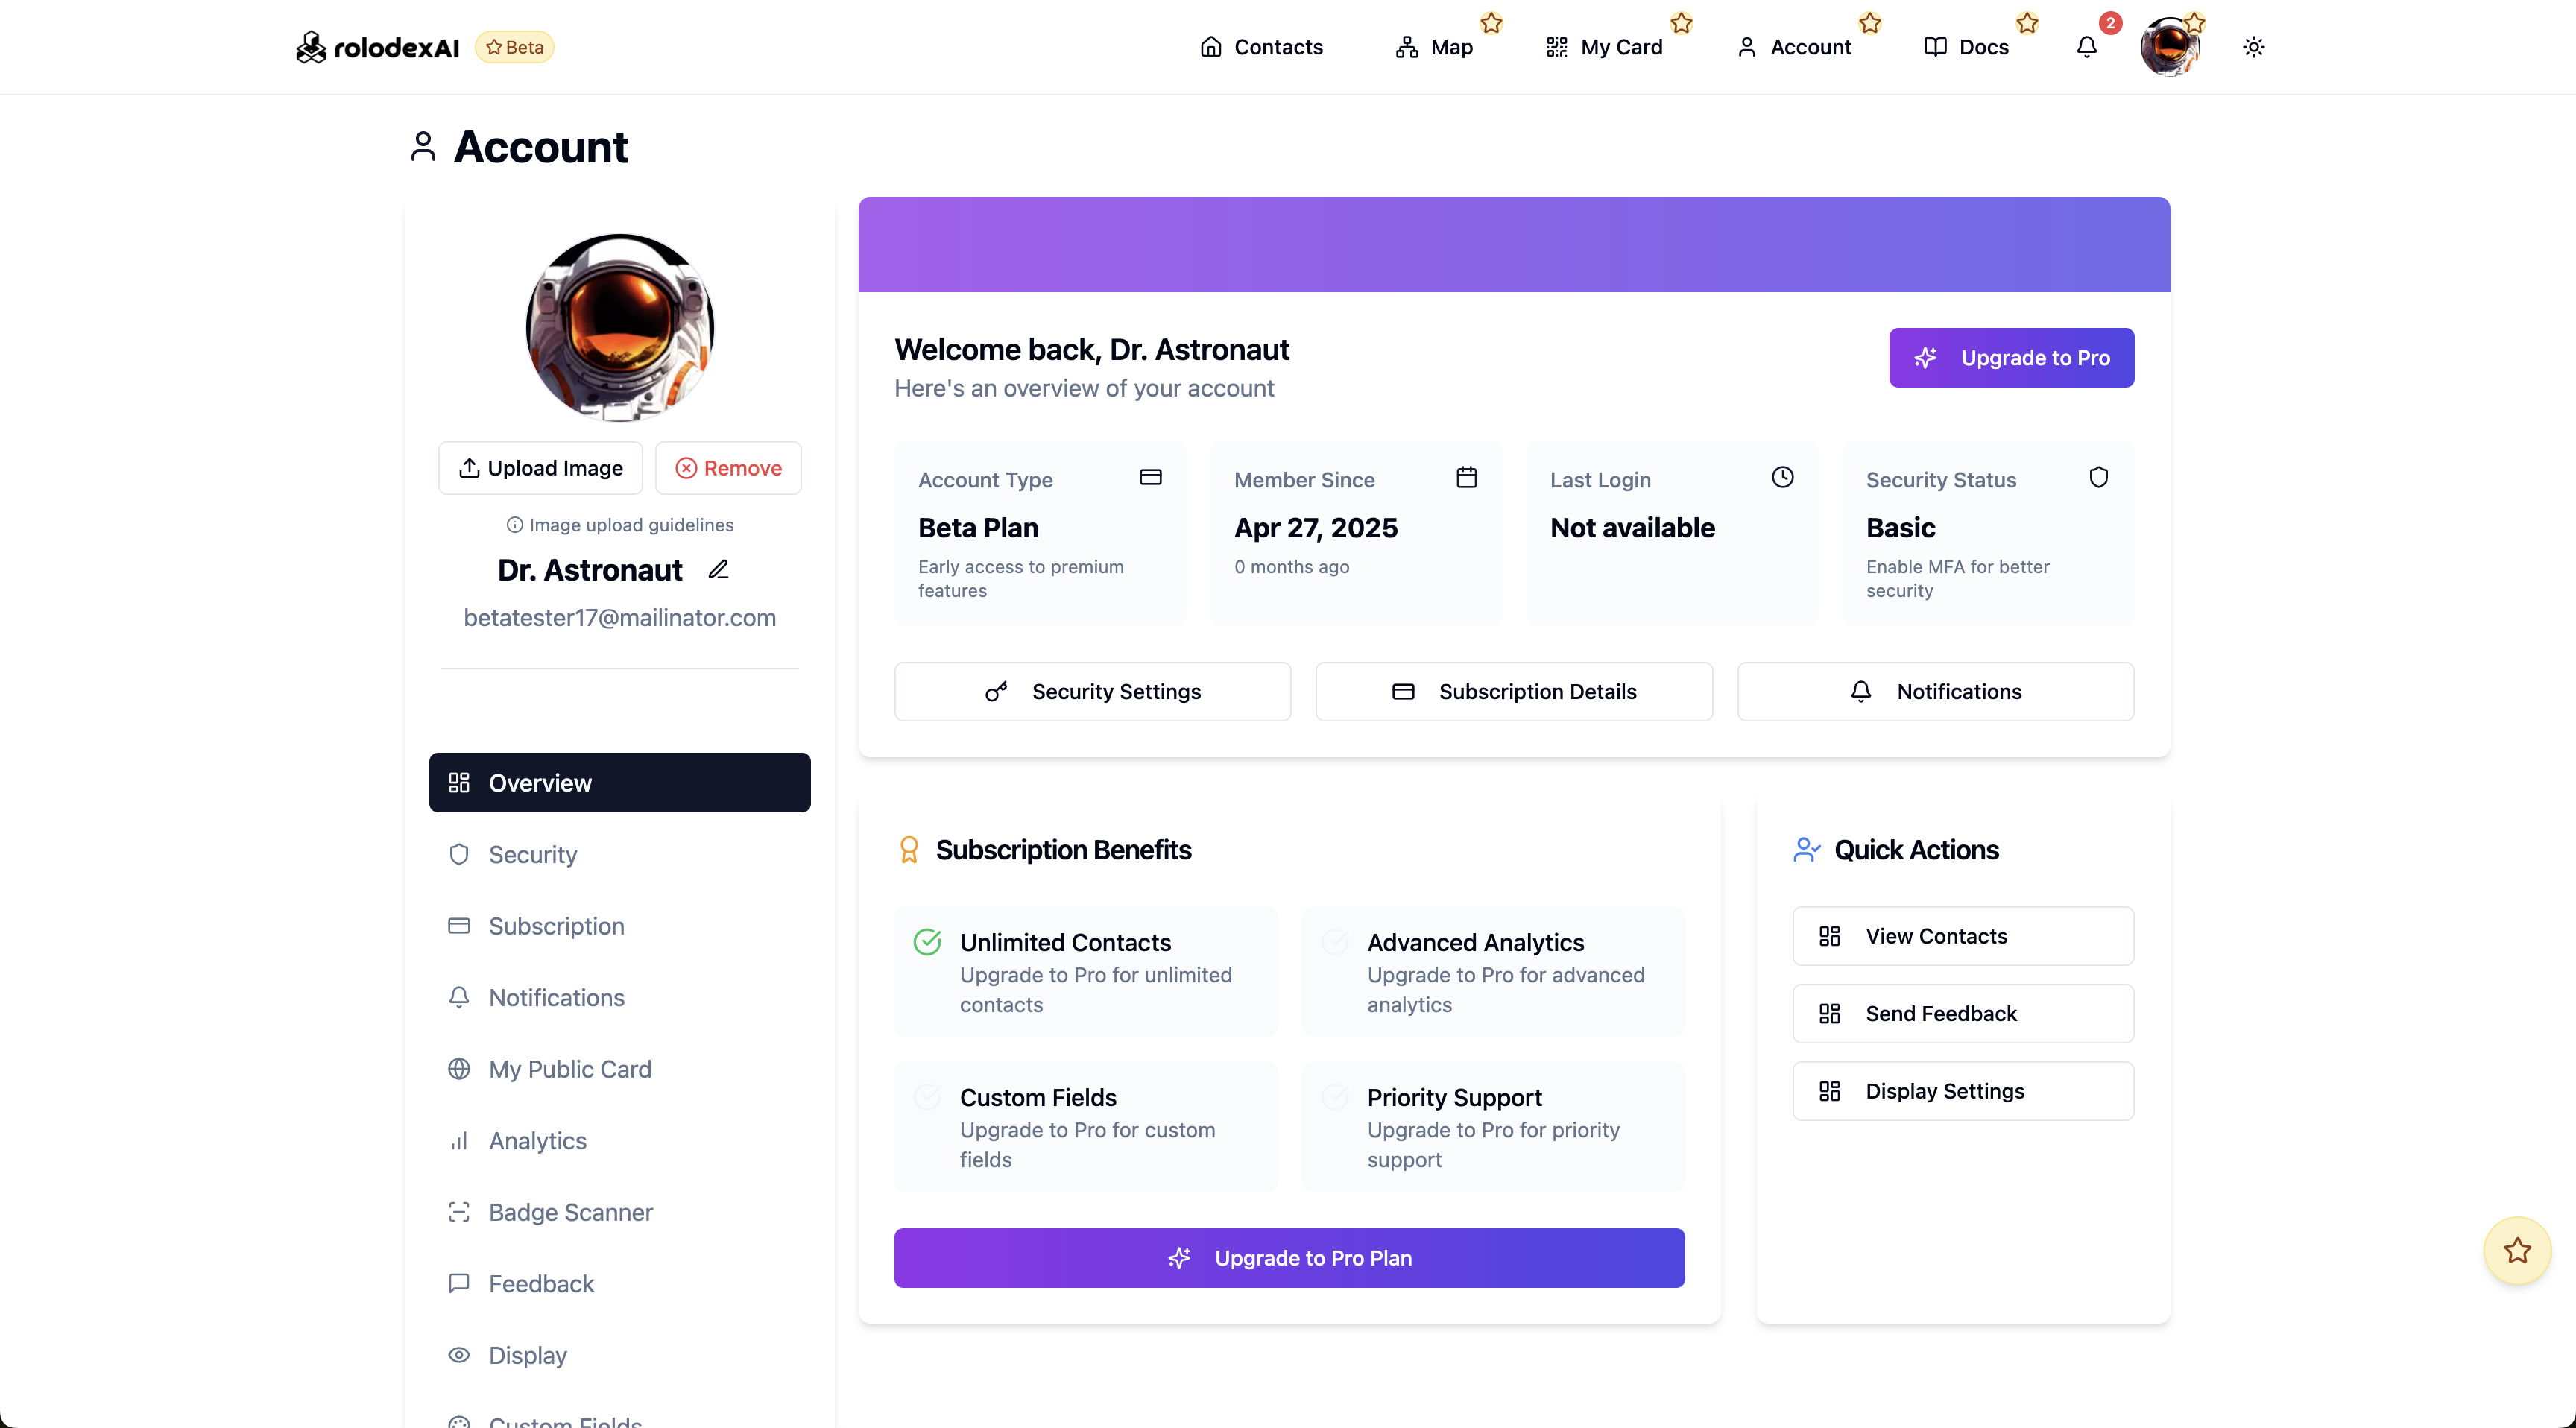Open the Analytics section in the sidebar
The height and width of the screenshot is (1428, 2576).
coord(537,1140)
